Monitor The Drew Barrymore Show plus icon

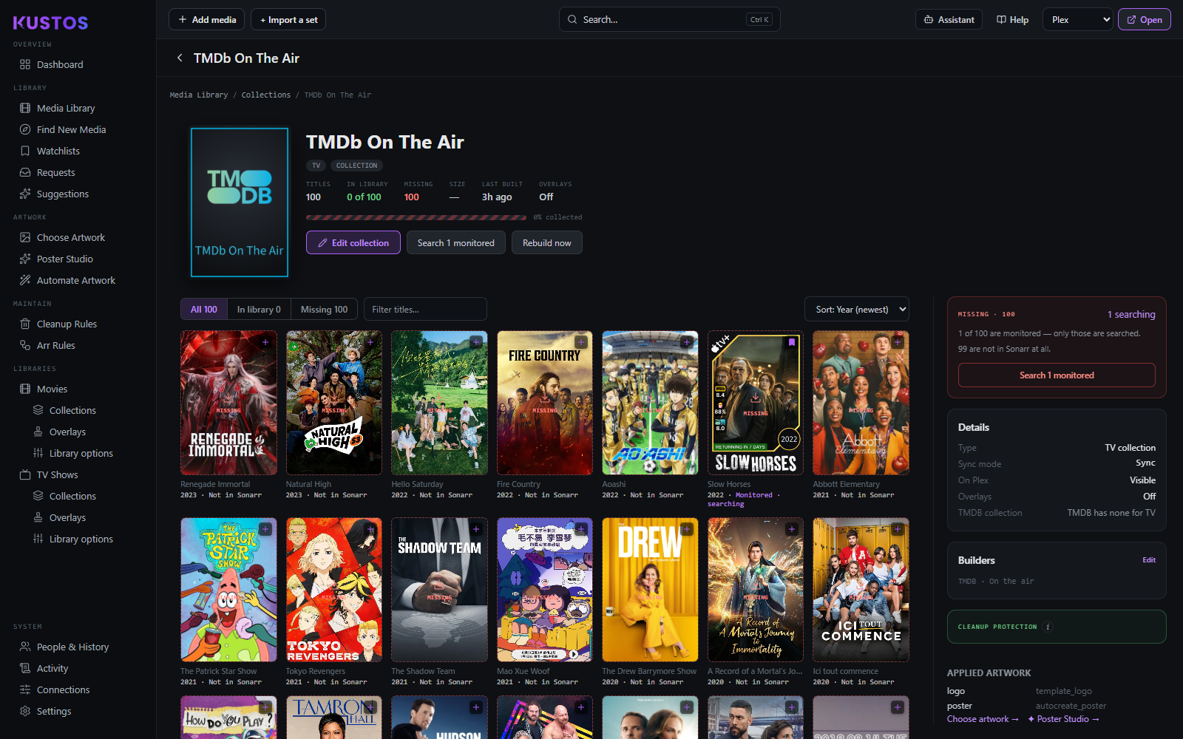click(x=687, y=529)
